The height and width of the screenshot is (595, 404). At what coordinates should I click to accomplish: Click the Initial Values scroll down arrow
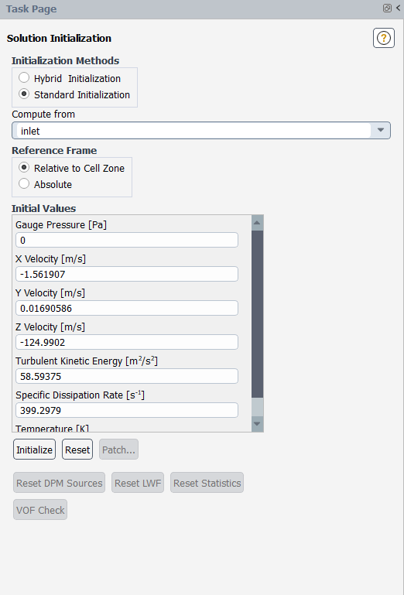pos(257,424)
